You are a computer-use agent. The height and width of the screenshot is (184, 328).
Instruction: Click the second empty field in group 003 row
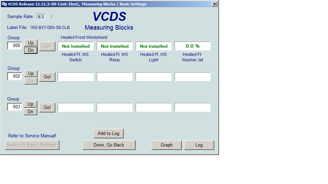point(115,107)
